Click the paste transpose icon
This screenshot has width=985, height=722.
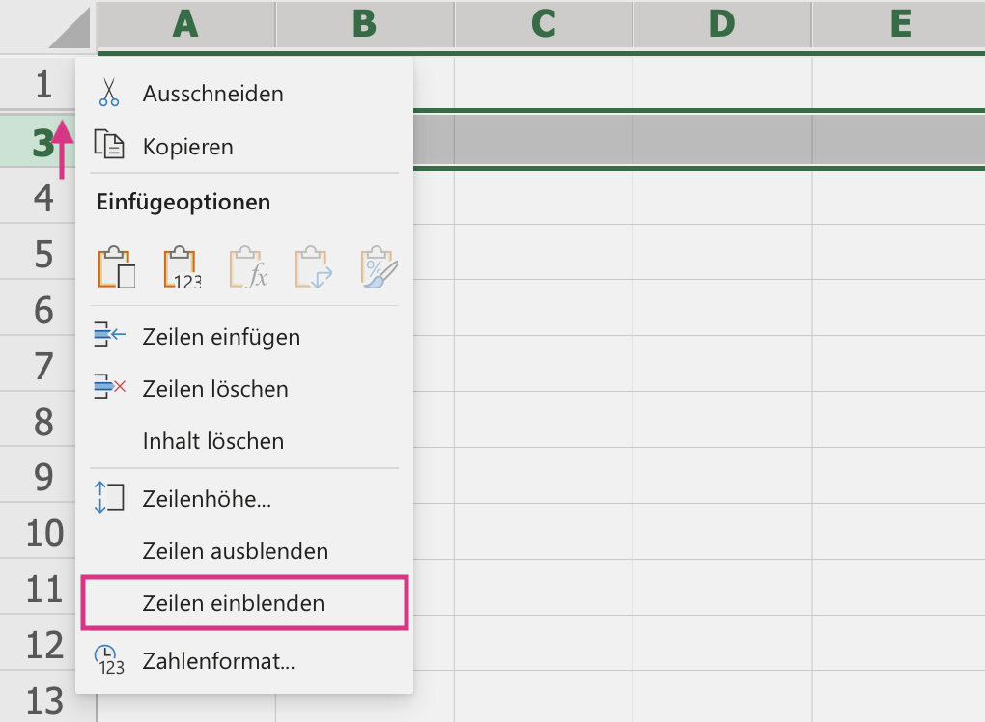click(x=313, y=267)
